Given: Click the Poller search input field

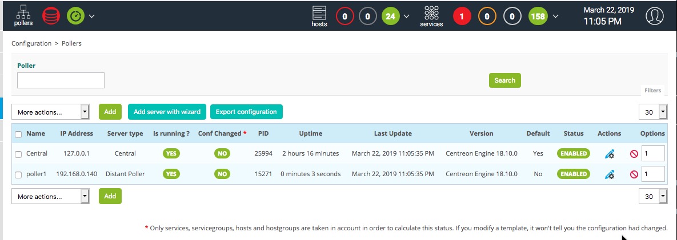Looking at the screenshot, I should pyautogui.click(x=61, y=80).
